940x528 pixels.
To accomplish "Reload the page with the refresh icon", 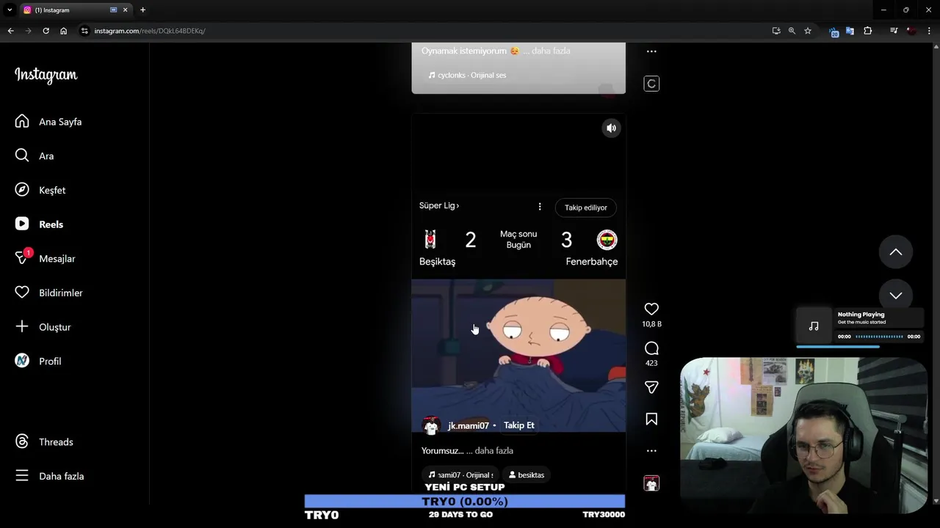I will pos(46,31).
